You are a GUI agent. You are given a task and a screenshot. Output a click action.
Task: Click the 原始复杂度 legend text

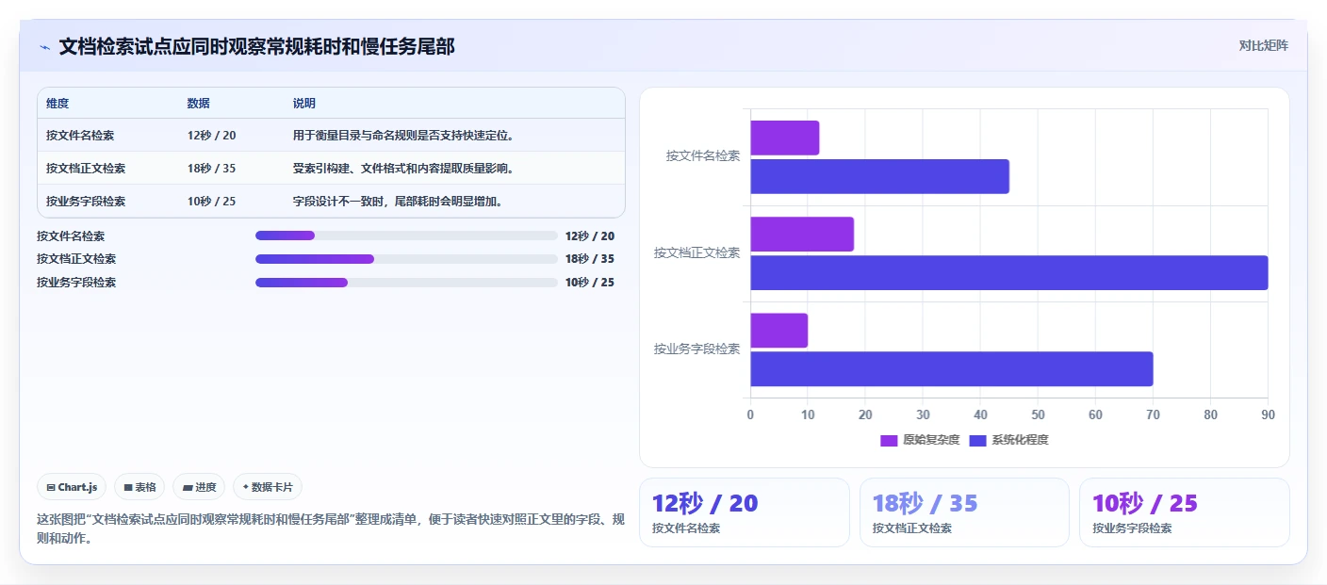click(x=931, y=440)
